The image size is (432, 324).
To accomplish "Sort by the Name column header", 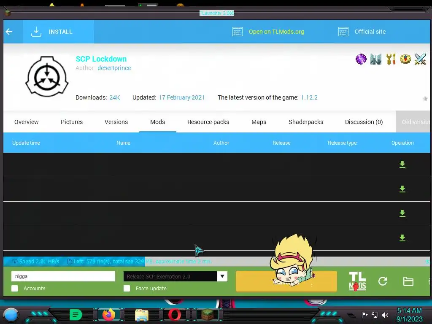I will [x=123, y=143].
